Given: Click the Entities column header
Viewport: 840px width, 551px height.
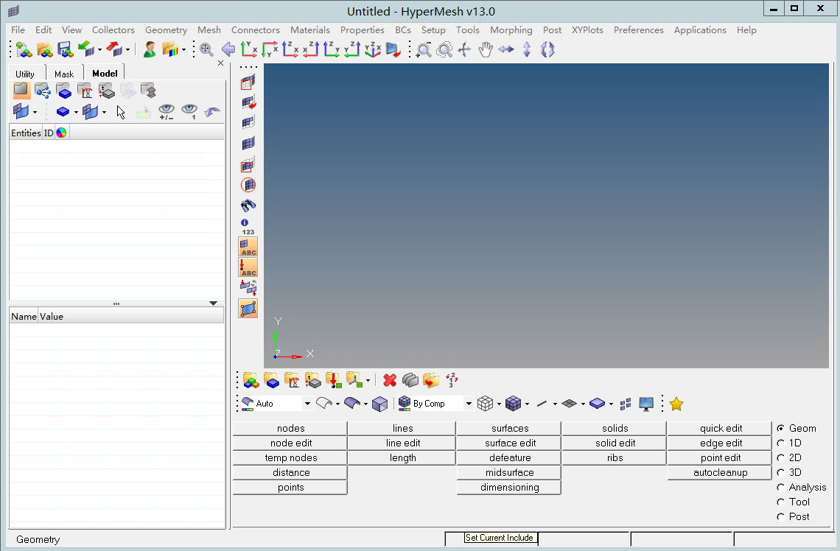Looking at the screenshot, I should tap(26, 133).
